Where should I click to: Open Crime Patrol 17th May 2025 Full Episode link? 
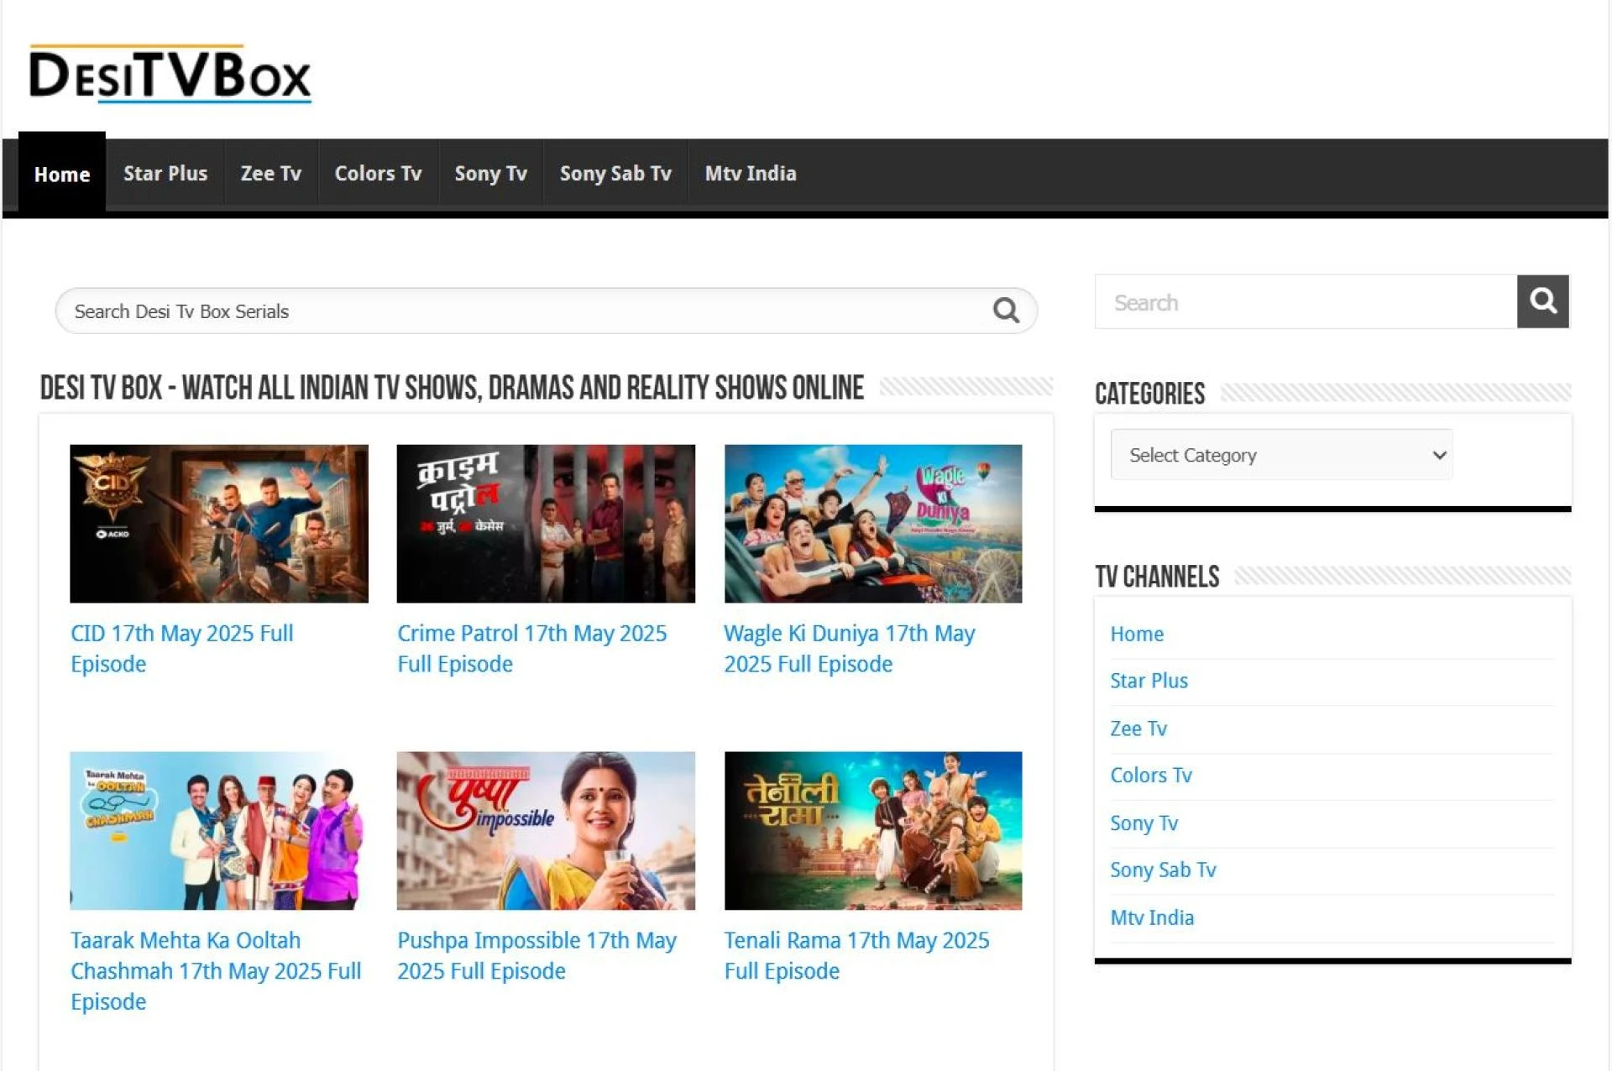click(x=532, y=649)
